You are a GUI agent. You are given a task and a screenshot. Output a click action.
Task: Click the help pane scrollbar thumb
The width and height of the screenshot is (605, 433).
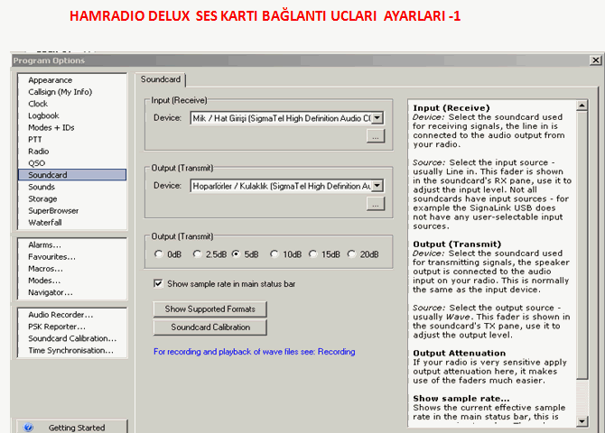[x=582, y=244]
